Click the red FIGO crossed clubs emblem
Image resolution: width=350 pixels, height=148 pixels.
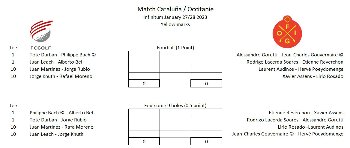[x=287, y=32]
